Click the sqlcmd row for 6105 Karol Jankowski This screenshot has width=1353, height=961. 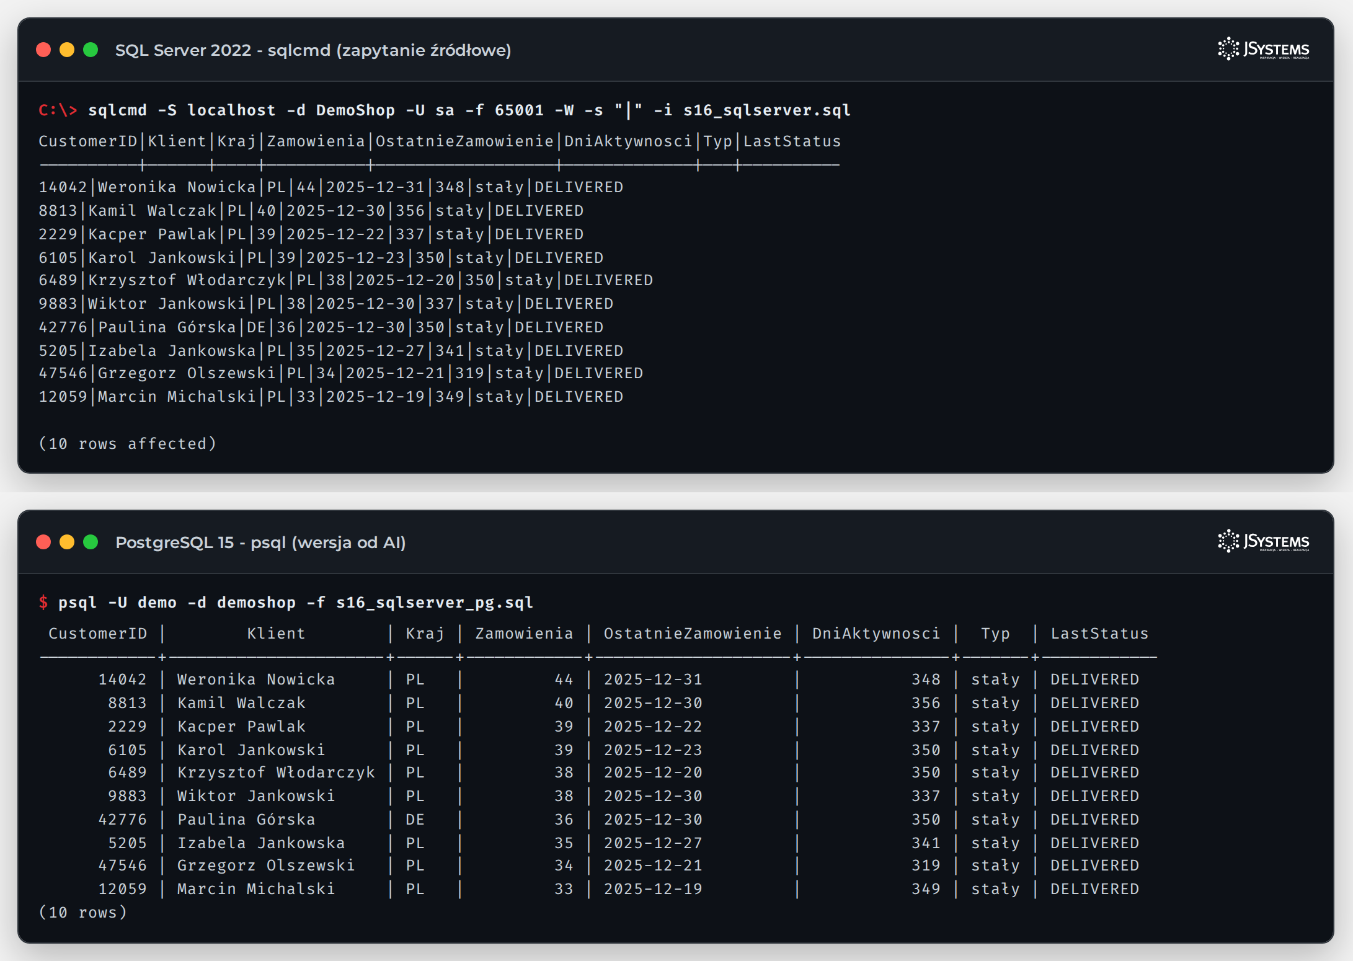[321, 258]
